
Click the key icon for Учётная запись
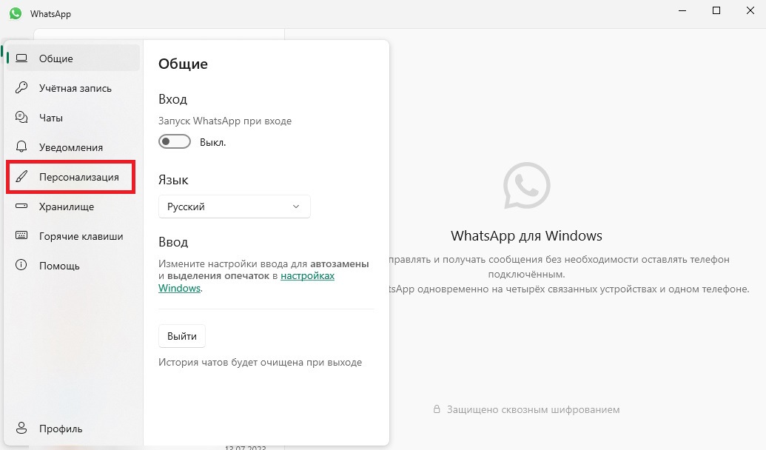point(21,88)
